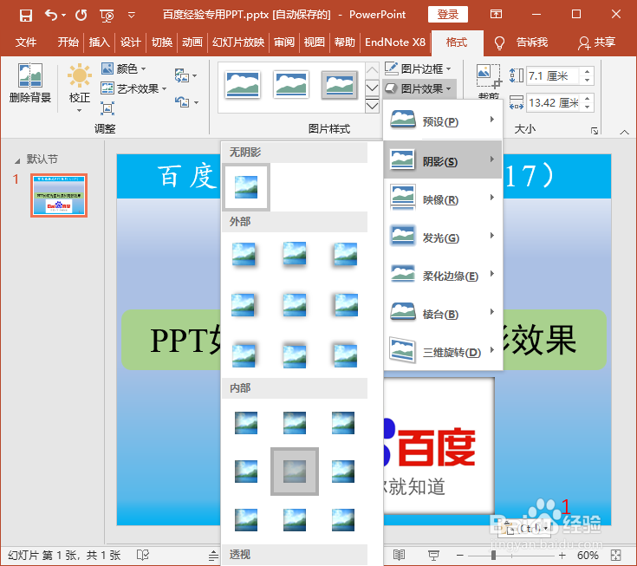Select the highlighted inner center shadow thumbnail
This screenshot has width=637, height=566.
click(295, 472)
